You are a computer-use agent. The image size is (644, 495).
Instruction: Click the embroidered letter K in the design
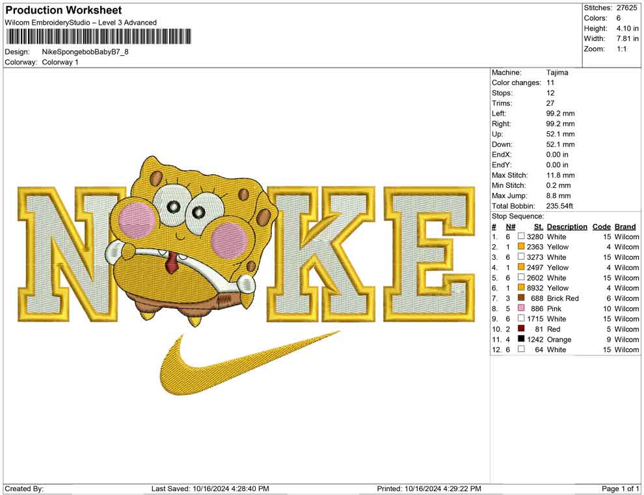[x=321, y=254]
